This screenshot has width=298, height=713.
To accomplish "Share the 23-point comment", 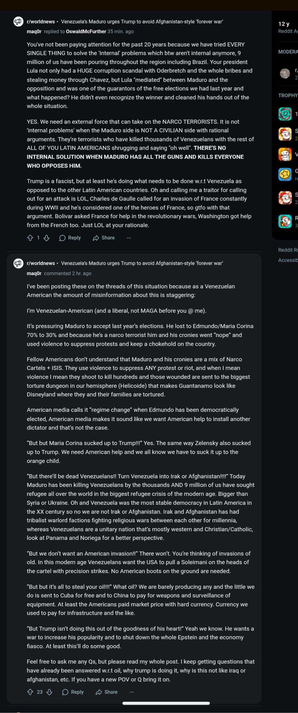I will (107, 692).
